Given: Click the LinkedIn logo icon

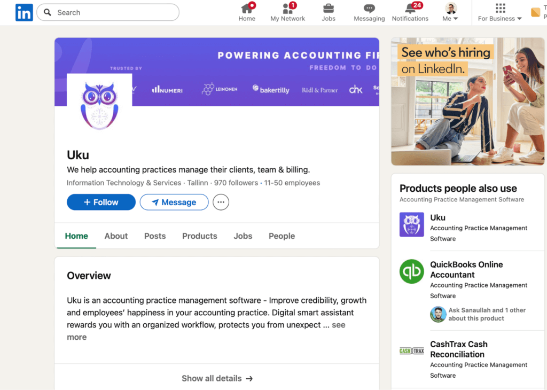Looking at the screenshot, I should (x=24, y=12).
